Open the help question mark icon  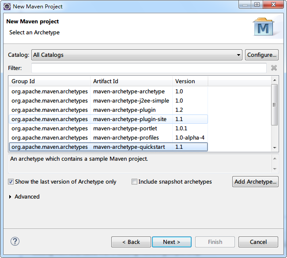15,241
